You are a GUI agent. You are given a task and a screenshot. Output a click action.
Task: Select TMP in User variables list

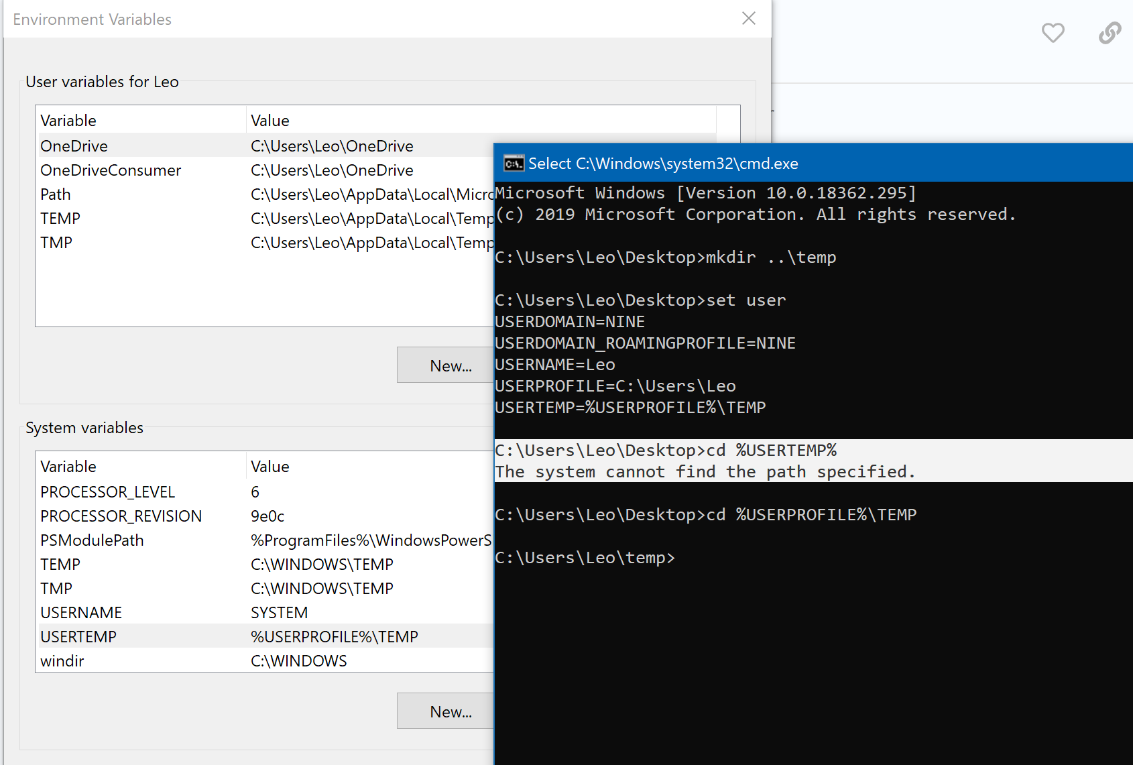tap(265, 242)
